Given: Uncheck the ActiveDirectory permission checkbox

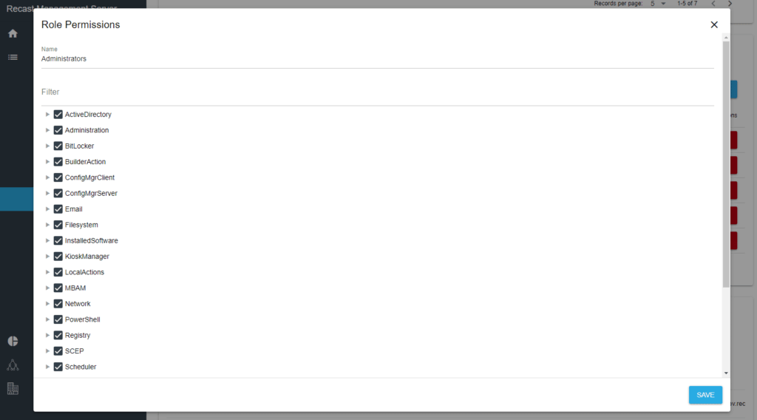Looking at the screenshot, I should (x=58, y=115).
